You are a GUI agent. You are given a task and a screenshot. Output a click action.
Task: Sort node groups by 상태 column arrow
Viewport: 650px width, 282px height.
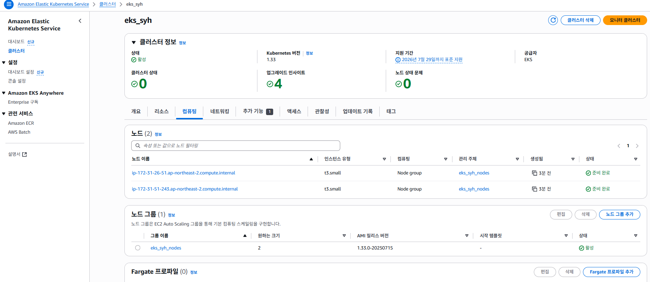tap(636, 236)
